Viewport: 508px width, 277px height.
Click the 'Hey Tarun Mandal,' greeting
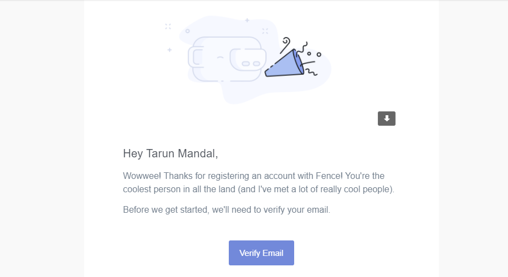[171, 153]
